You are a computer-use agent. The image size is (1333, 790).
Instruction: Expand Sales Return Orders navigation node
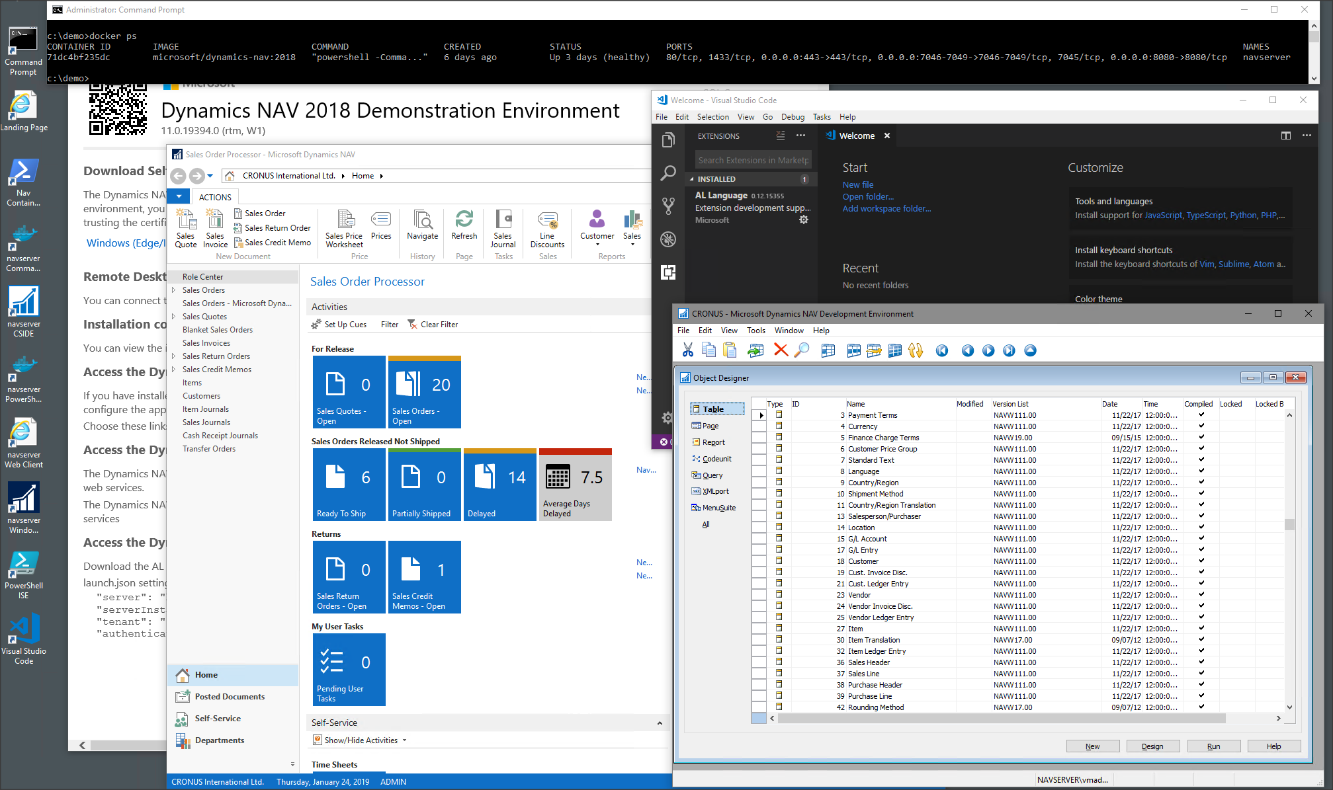[x=173, y=356]
